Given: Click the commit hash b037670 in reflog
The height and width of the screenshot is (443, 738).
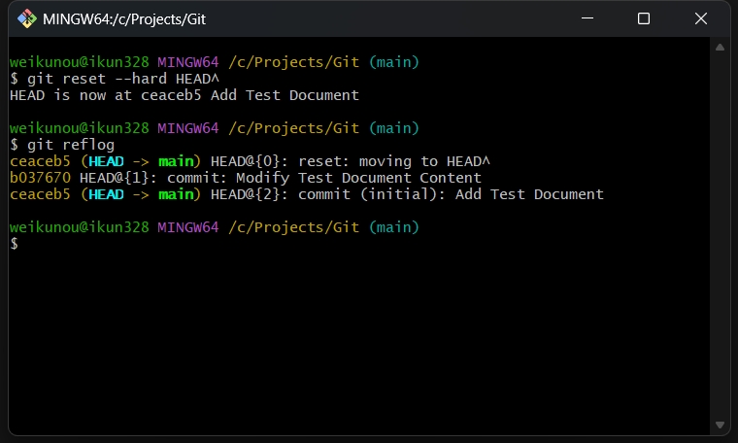Looking at the screenshot, I should (40, 178).
